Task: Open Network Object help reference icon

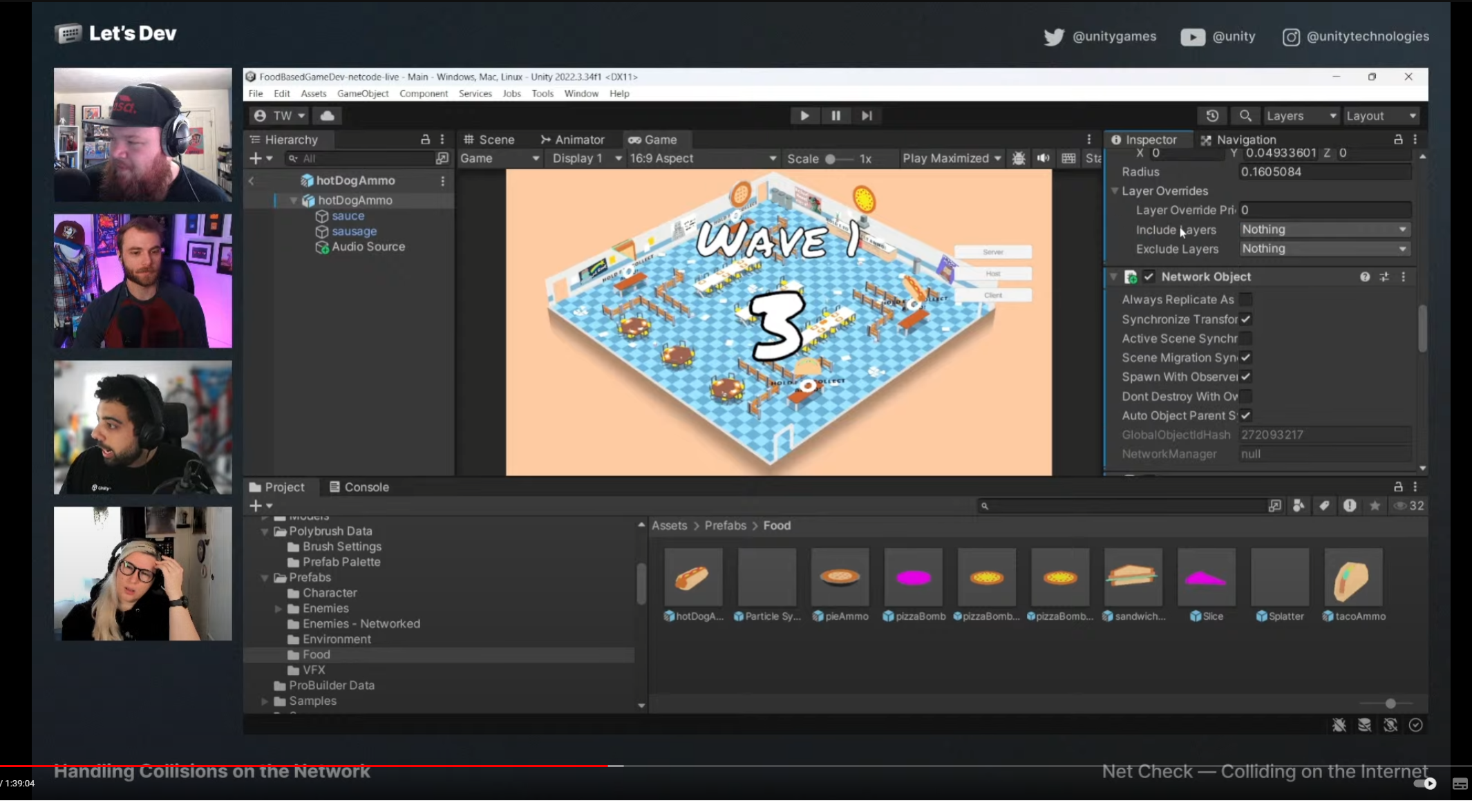Action: pos(1365,277)
